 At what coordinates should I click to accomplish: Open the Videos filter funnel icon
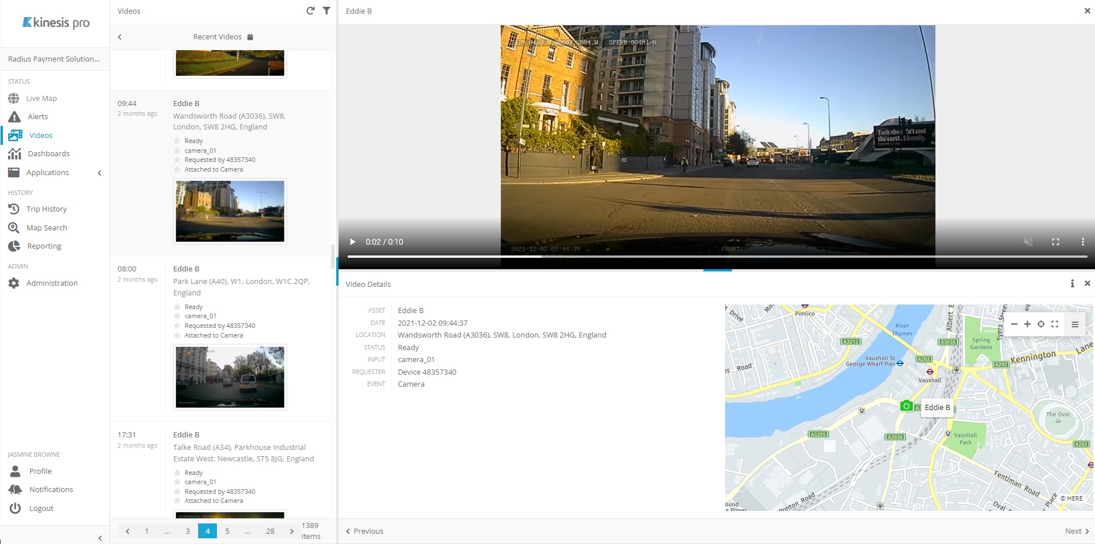pyautogui.click(x=327, y=11)
